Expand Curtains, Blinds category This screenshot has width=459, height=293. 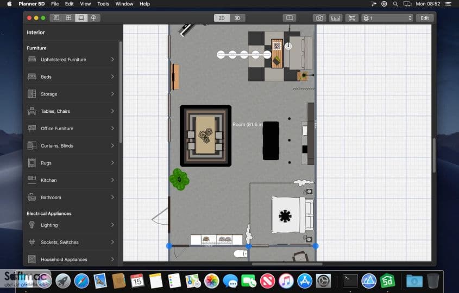pos(71,146)
